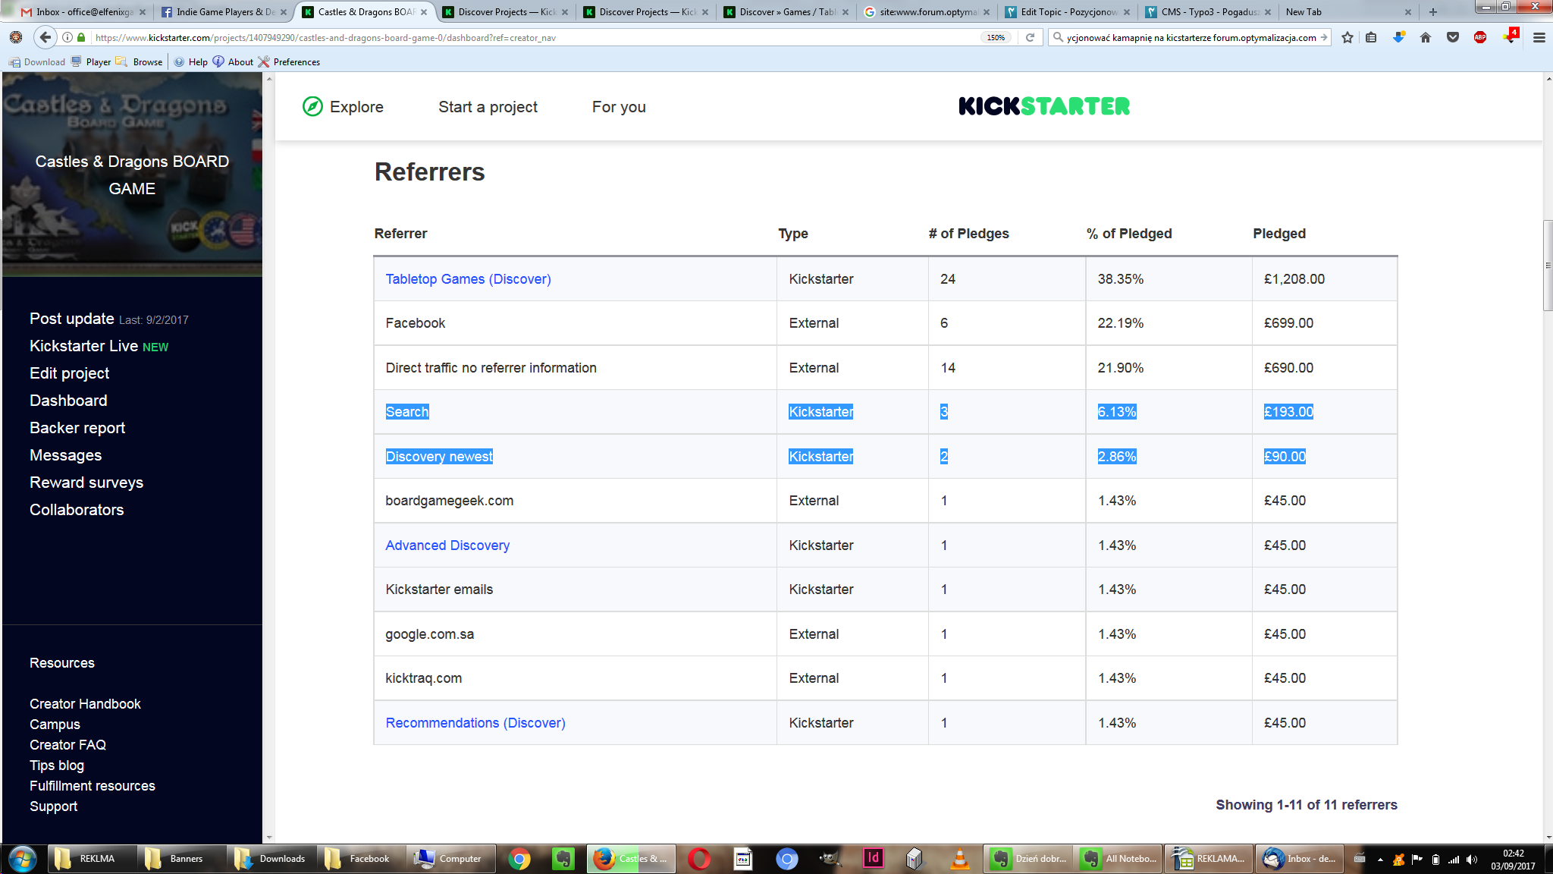Open Evernote pinned taskbar icon
This screenshot has width=1553, height=874.
(563, 859)
